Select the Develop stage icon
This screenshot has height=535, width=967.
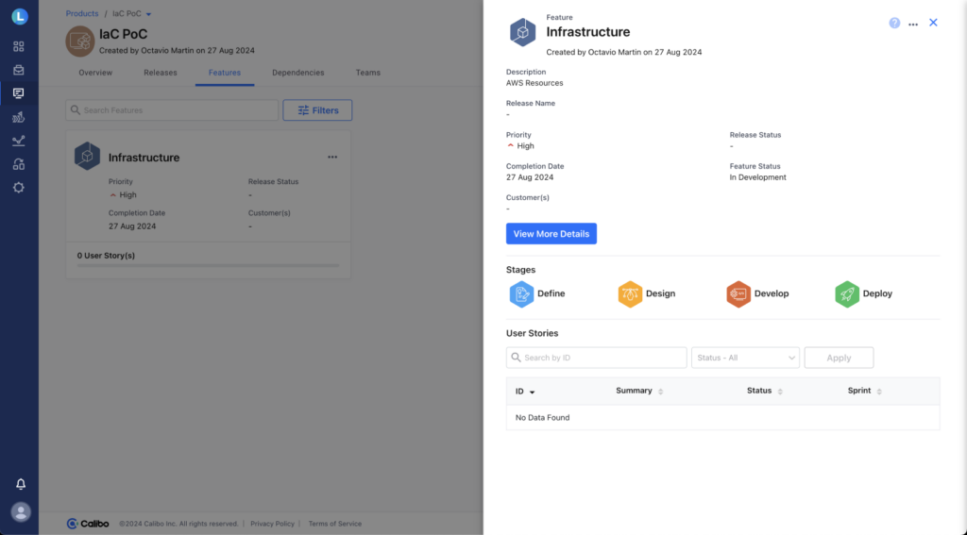pyautogui.click(x=738, y=294)
